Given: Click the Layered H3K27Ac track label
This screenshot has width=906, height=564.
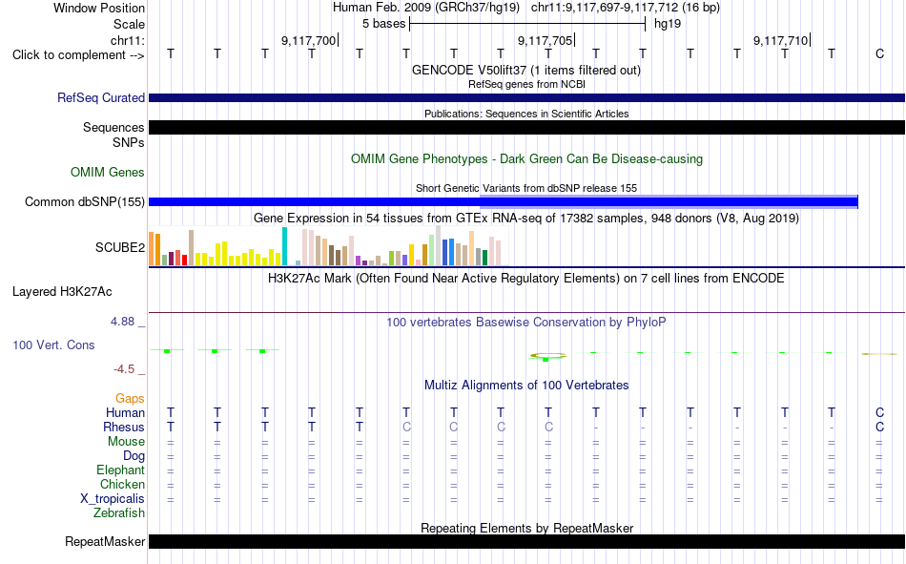Looking at the screenshot, I should click(62, 292).
